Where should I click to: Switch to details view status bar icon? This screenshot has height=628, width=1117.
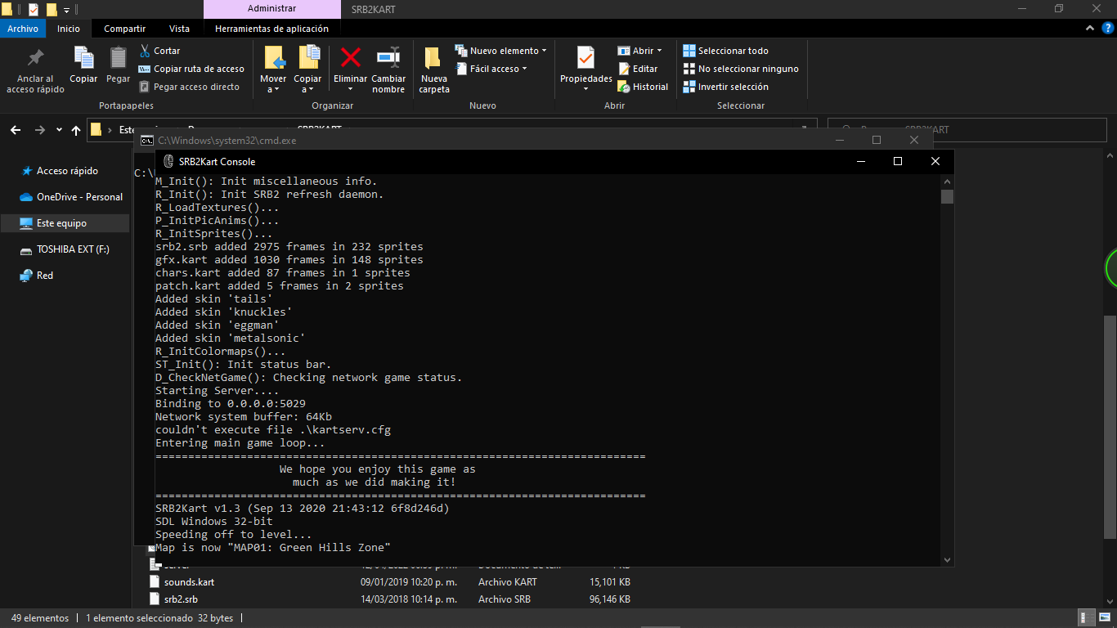1087,618
